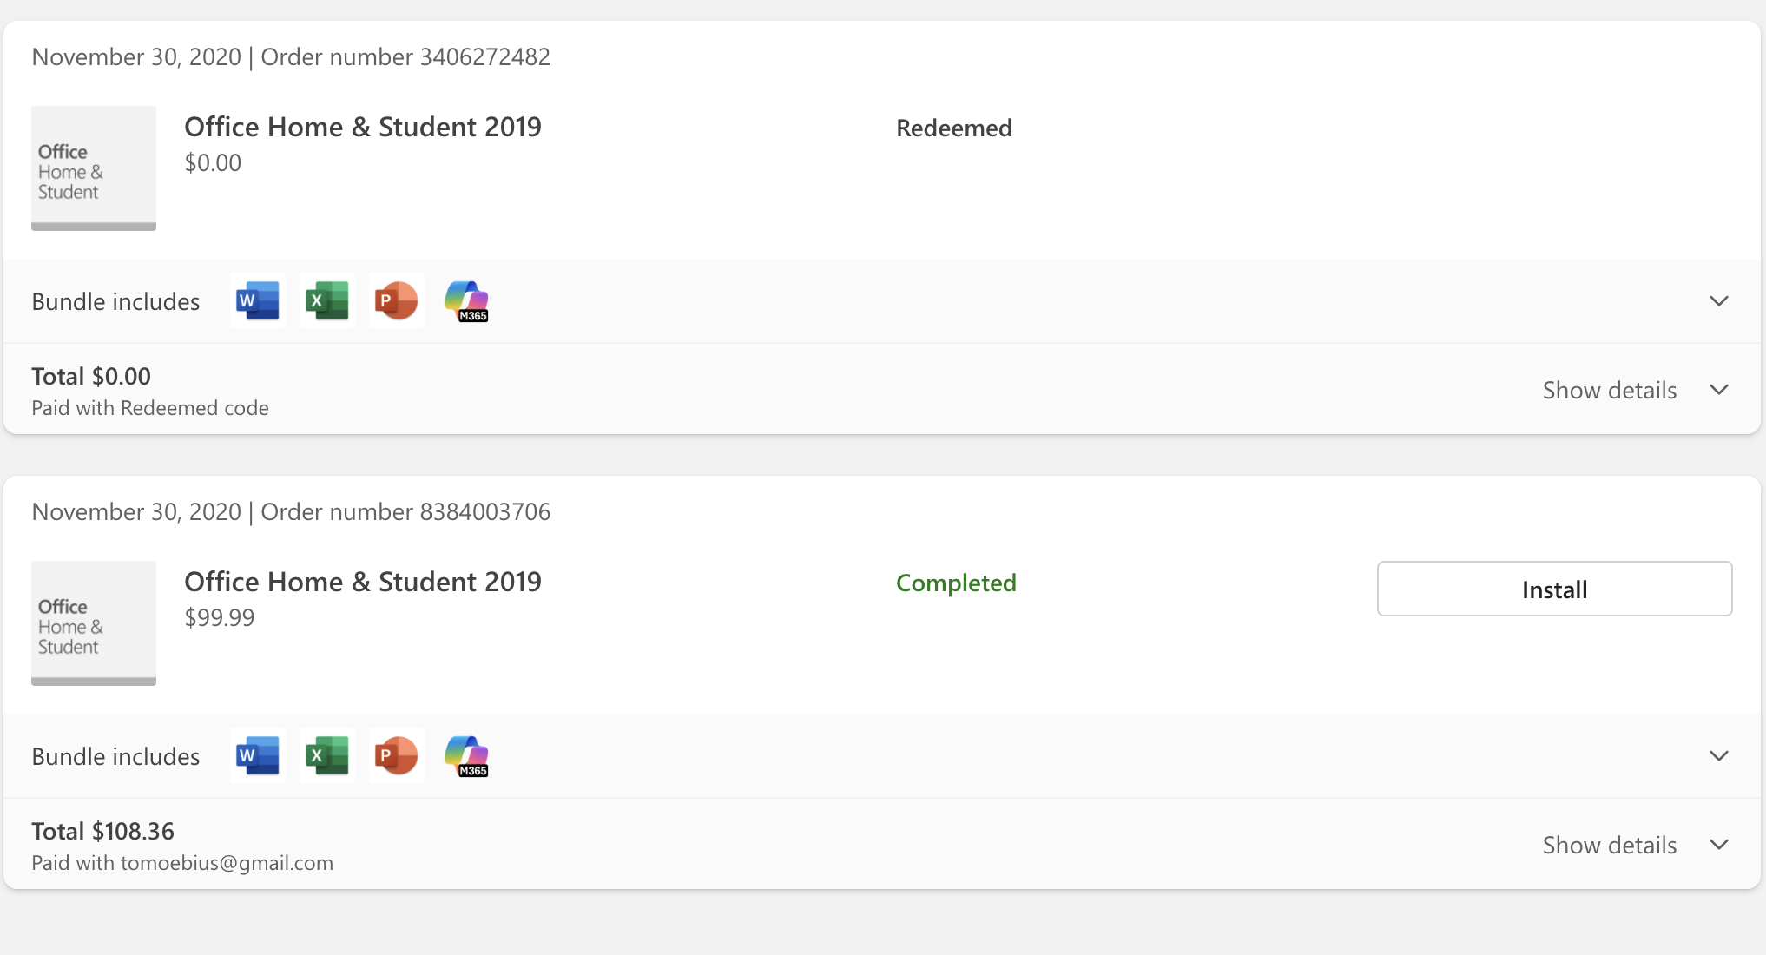Image resolution: width=1766 pixels, height=955 pixels.
Task: Install Office Home & Student 2019
Action: 1554,589
